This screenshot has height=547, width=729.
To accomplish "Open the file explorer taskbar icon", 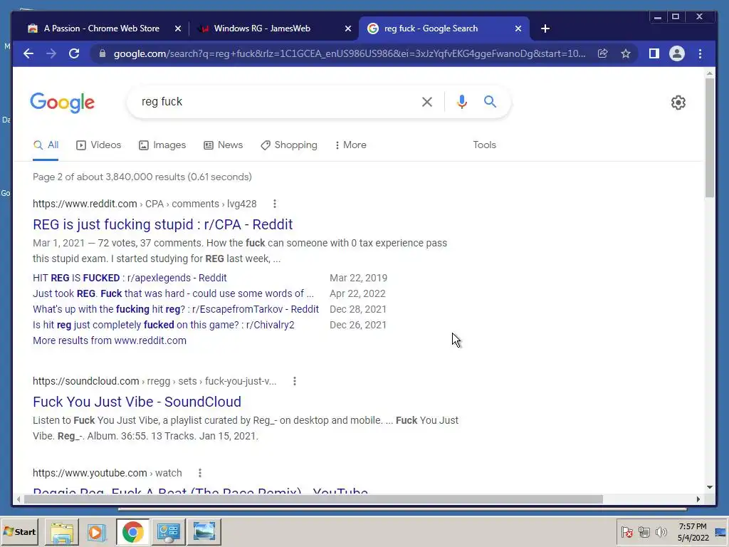I will tap(62, 531).
